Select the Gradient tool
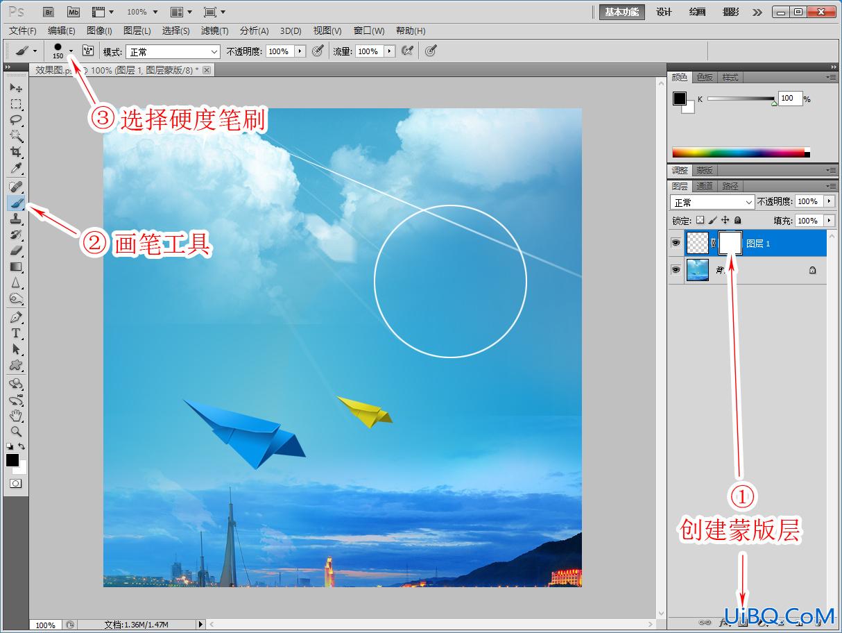This screenshot has height=633, width=842. tap(16, 267)
